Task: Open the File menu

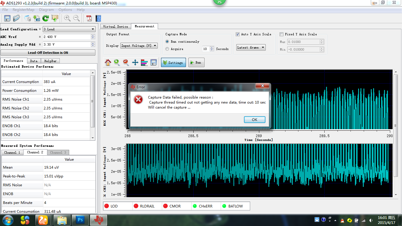Action: click(x=5, y=10)
